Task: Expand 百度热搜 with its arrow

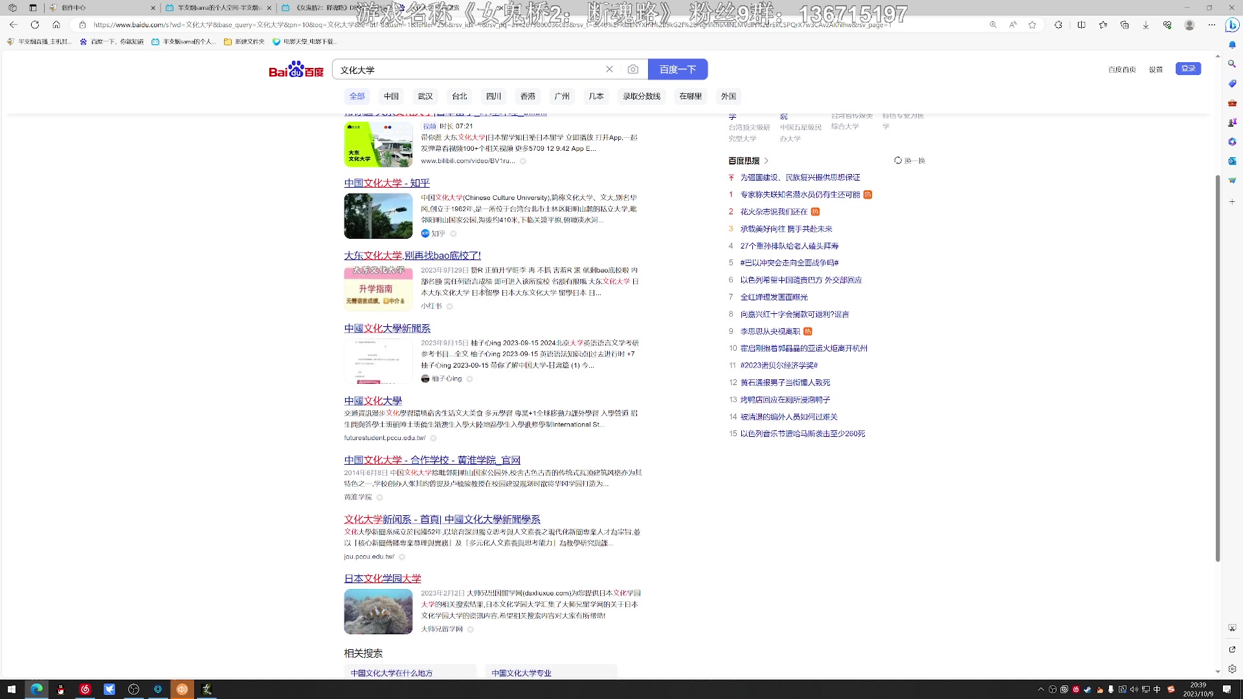Action: [767, 161]
